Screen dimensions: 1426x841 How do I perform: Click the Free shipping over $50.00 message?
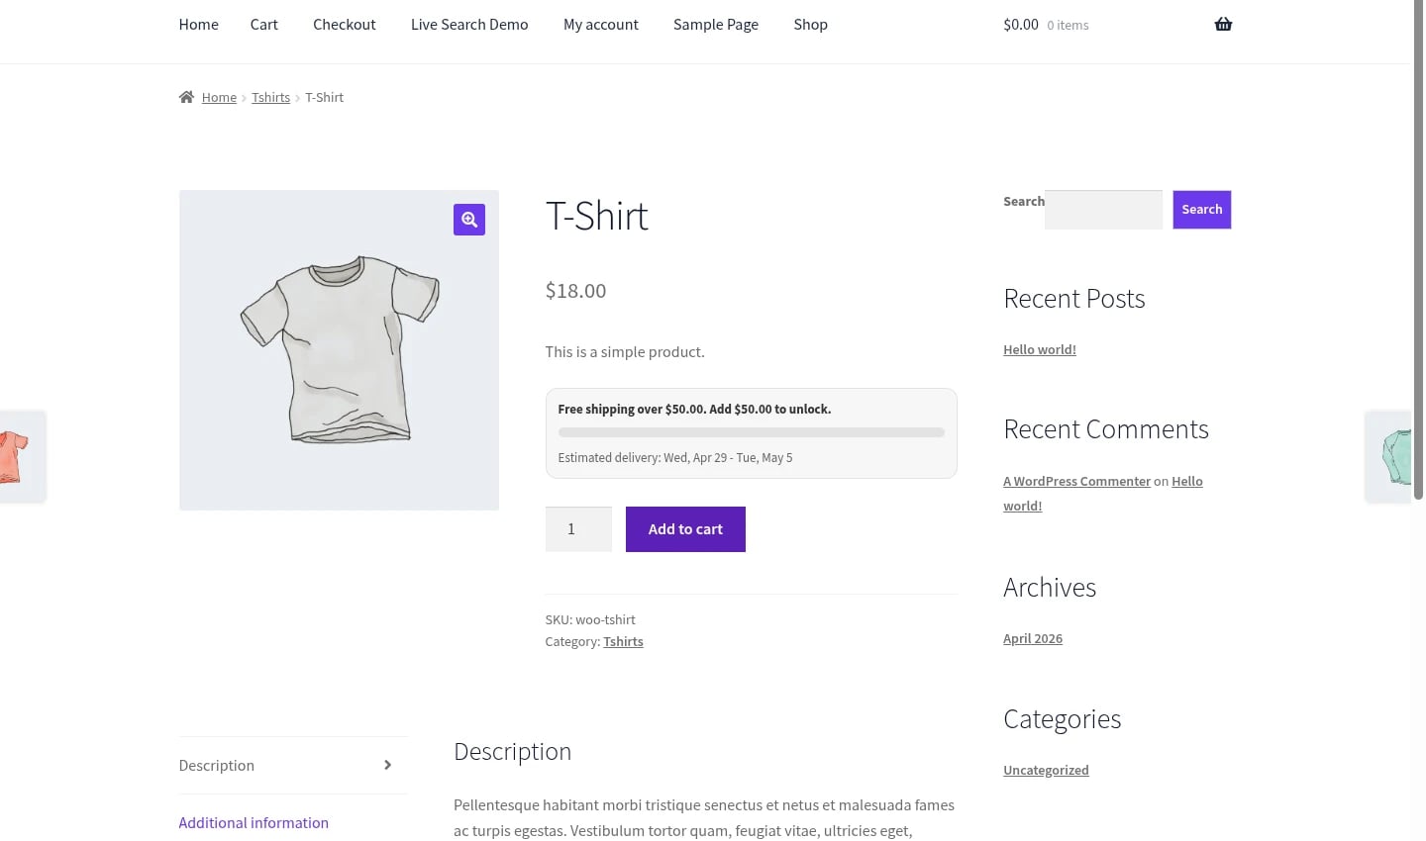tap(694, 409)
